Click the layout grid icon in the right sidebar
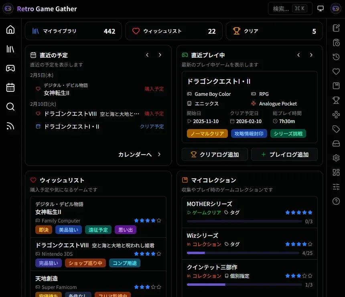 pyautogui.click(x=336, y=172)
